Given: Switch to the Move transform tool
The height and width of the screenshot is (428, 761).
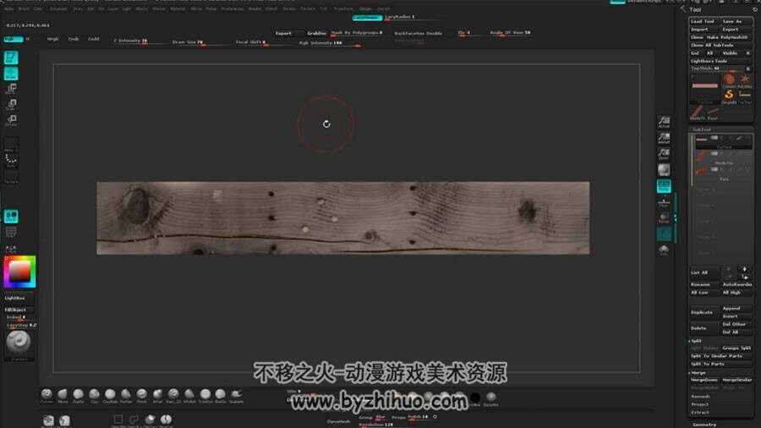Looking at the screenshot, I should (11, 89).
